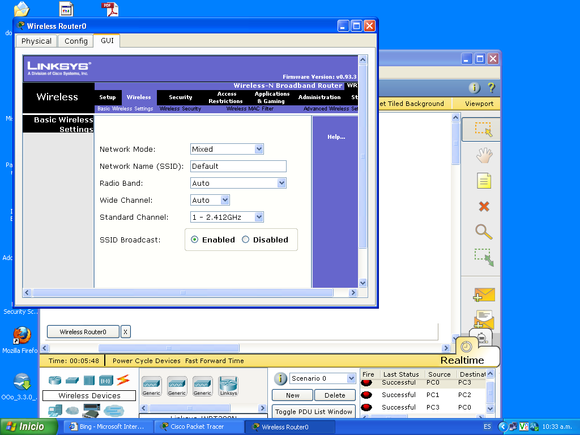
Task: Select the WAN Emulation cloud category icon
Action: coord(72,411)
